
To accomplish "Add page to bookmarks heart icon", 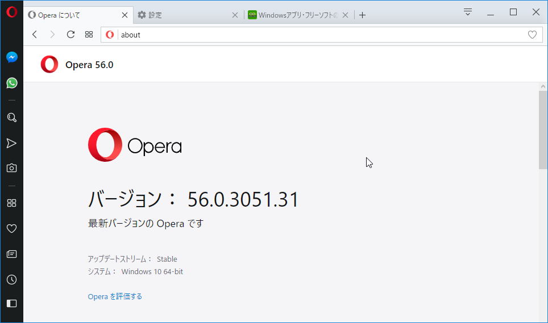I will tap(532, 35).
